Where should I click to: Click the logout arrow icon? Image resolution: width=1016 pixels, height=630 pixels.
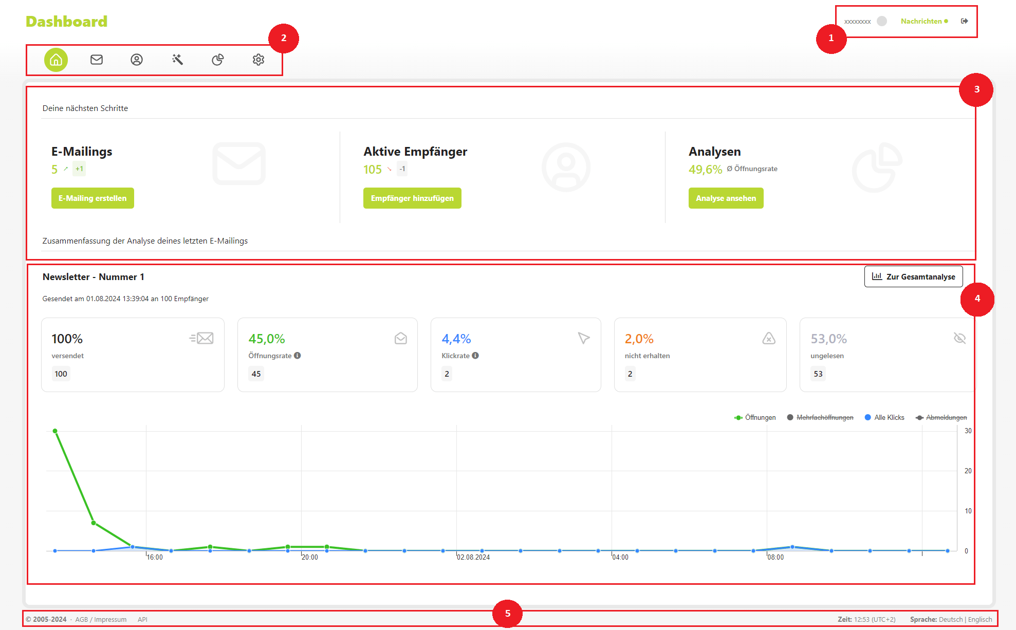[x=965, y=21]
